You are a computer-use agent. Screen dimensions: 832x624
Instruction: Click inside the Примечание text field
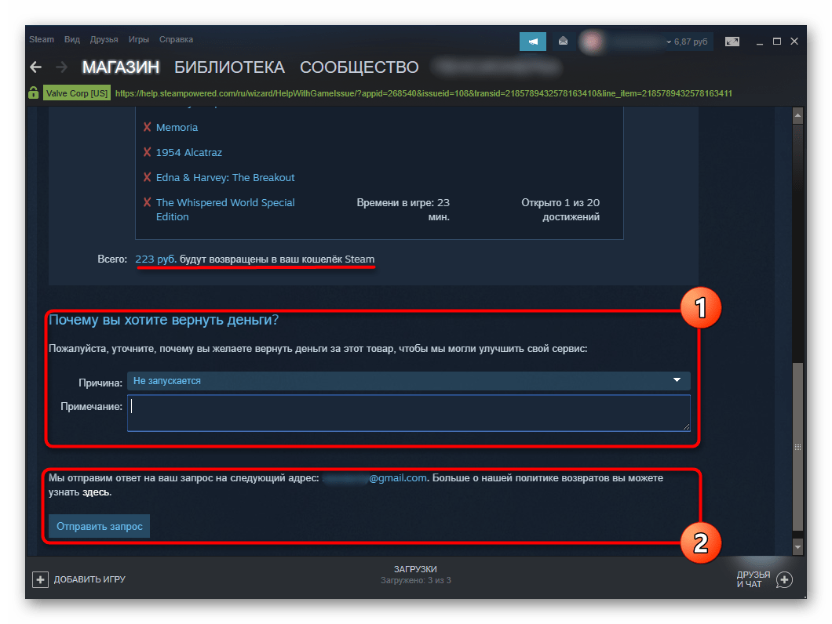click(408, 412)
